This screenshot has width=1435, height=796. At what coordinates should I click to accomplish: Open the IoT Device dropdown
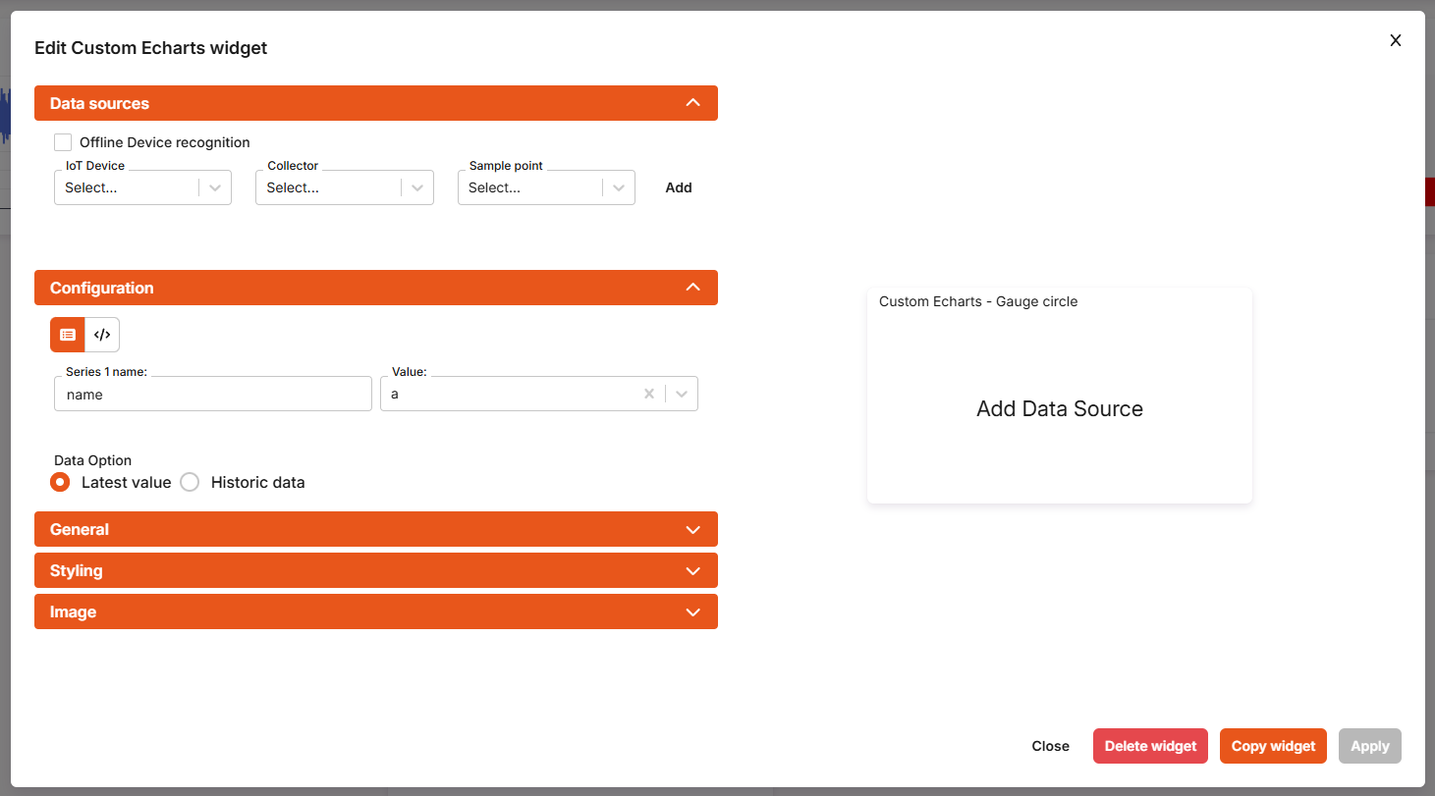coord(142,187)
